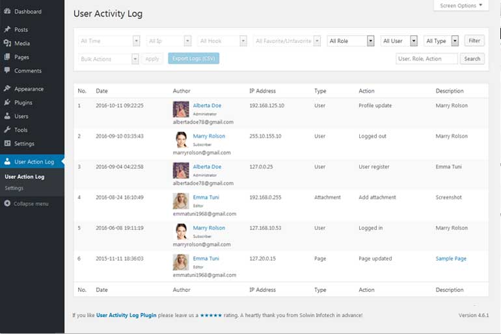Viewport: 501px width, 334px height.
Task: Click the Posts pushpin icon
Action: point(7,29)
